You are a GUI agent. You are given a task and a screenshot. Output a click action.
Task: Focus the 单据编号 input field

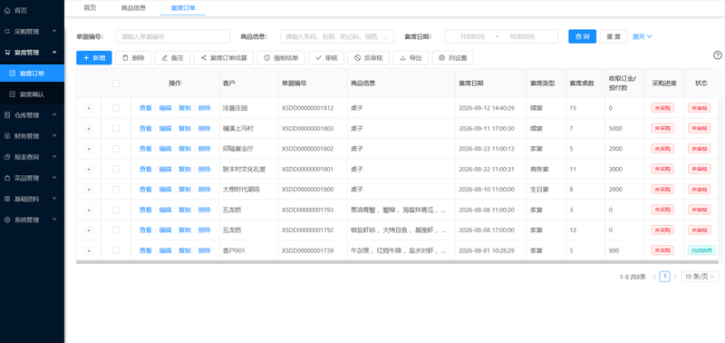tap(173, 36)
